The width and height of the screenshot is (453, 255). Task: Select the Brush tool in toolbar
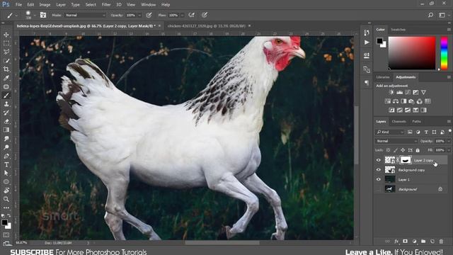click(x=6, y=96)
